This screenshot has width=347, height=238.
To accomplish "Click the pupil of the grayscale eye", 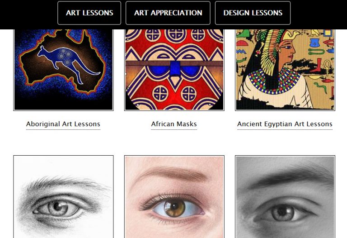I will [282, 211].
